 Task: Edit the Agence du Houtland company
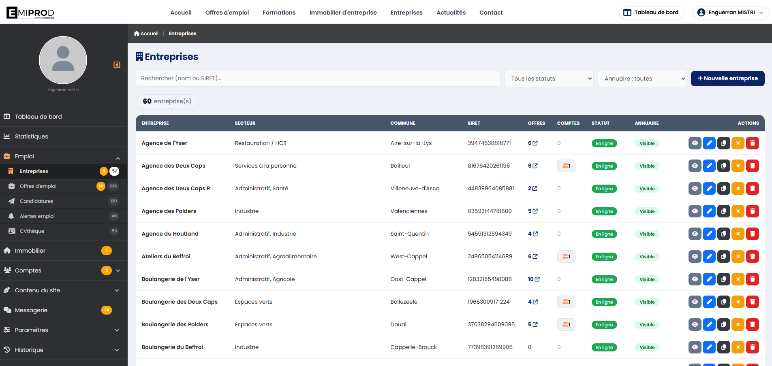[x=709, y=234]
